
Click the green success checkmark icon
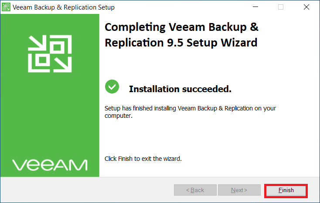[x=112, y=87]
